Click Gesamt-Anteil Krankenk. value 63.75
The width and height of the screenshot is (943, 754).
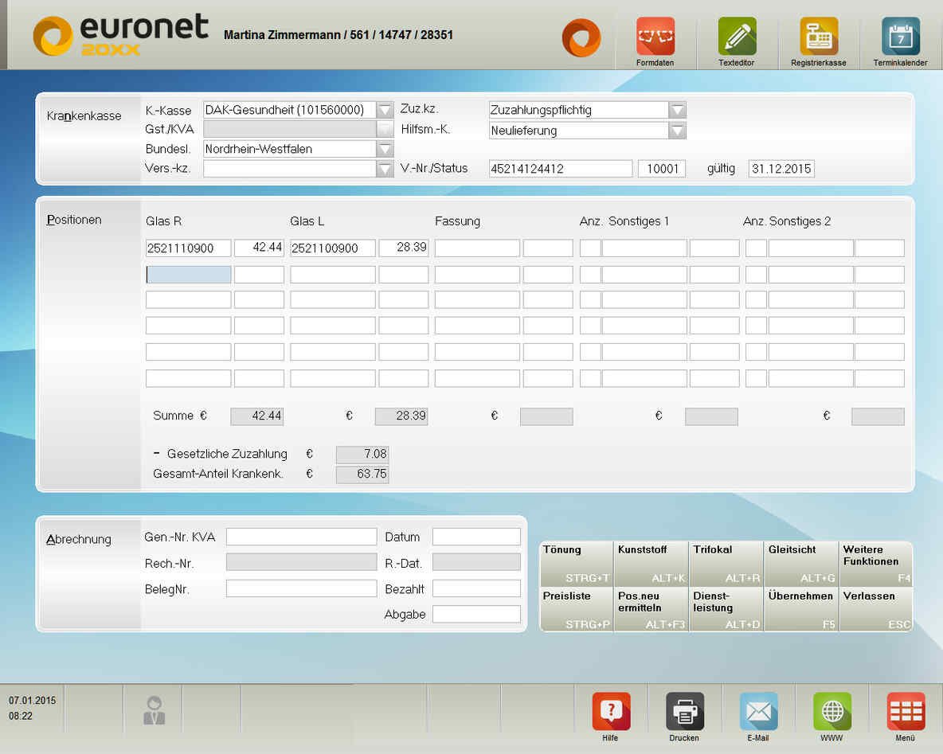[362, 475]
